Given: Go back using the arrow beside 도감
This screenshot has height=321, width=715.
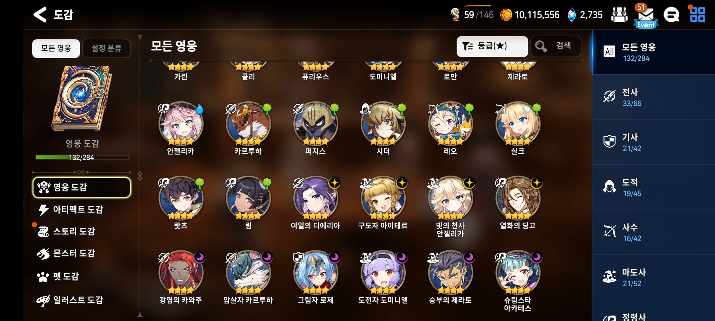Looking at the screenshot, I should tap(40, 14).
